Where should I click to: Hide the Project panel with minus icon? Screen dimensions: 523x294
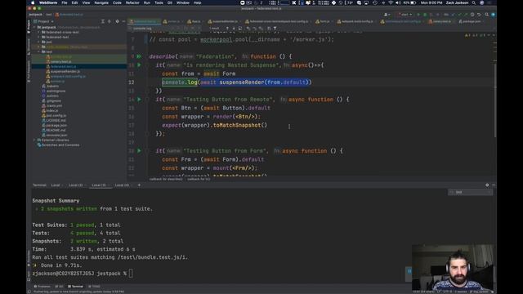[x=123, y=21]
